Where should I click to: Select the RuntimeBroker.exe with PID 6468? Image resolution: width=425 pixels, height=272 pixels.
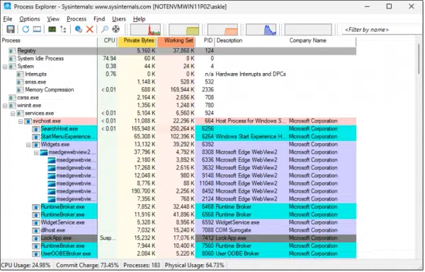pyautogui.click(x=178, y=208)
